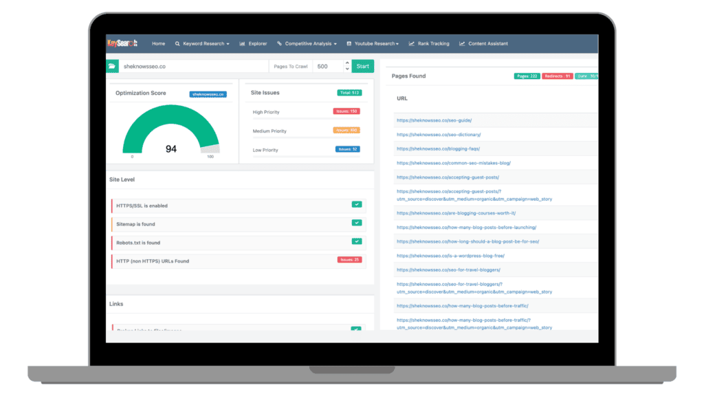Screen dimensions: 704x396
Task: Click the green Start button
Action: pyautogui.click(x=362, y=66)
